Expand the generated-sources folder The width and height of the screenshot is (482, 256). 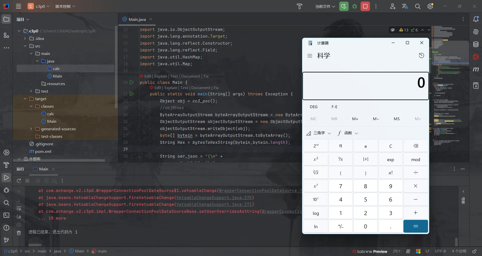click(31, 129)
